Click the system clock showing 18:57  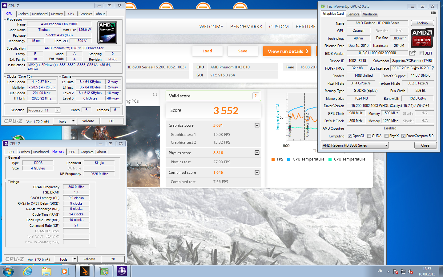[x=427, y=269]
